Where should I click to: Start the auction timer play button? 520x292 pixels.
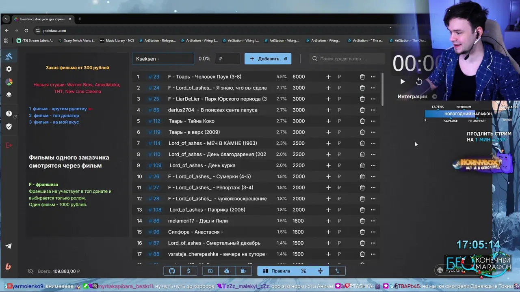(402, 82)
